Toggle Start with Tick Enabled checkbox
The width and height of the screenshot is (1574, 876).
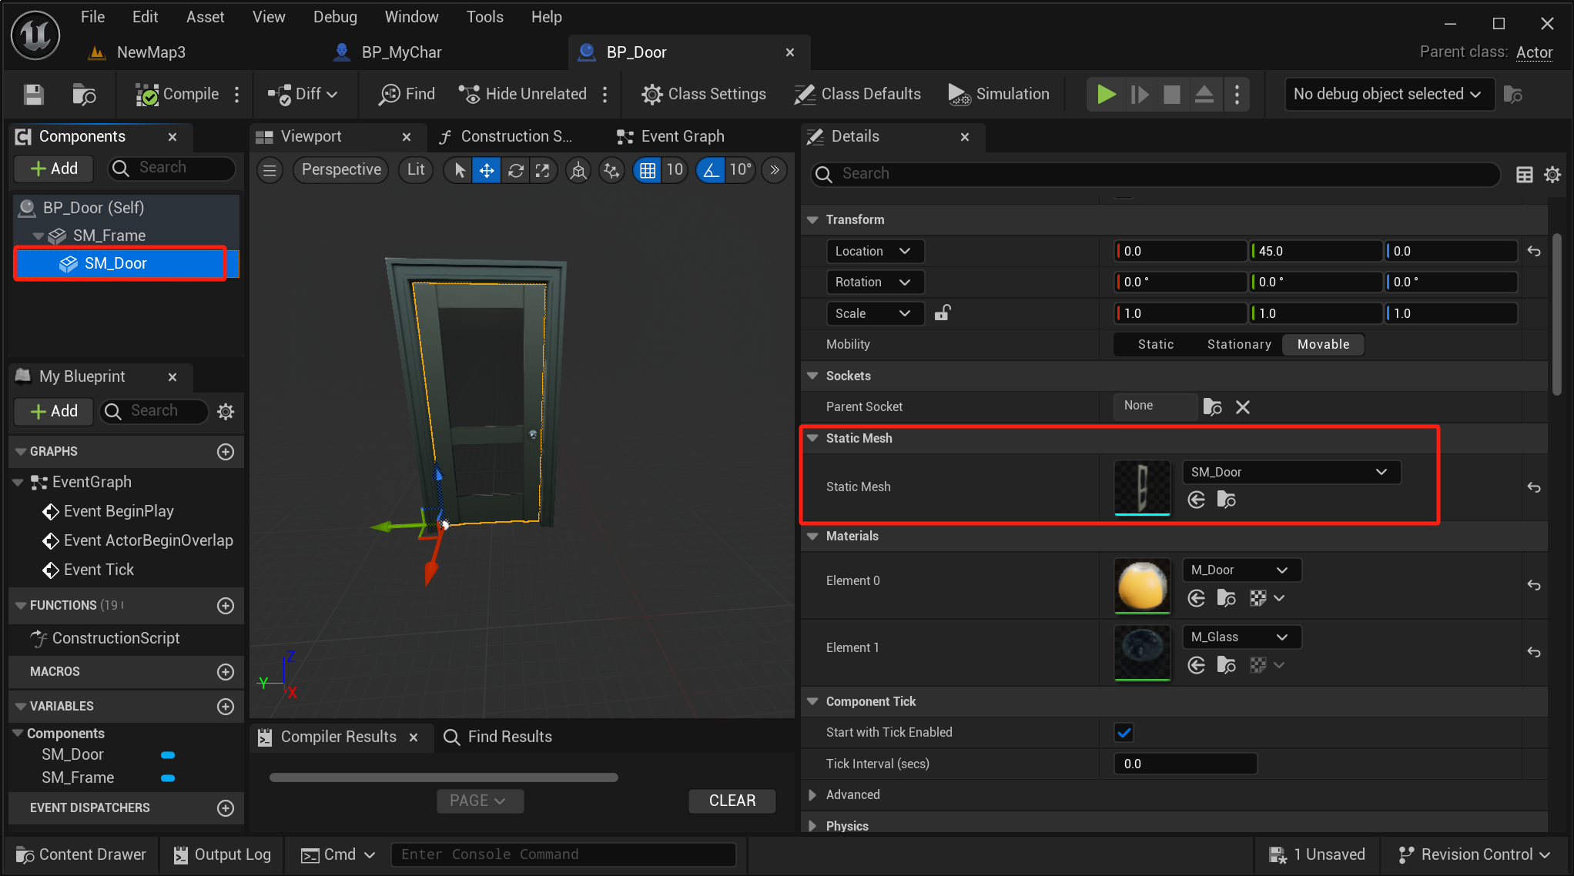coord(1124,733)
